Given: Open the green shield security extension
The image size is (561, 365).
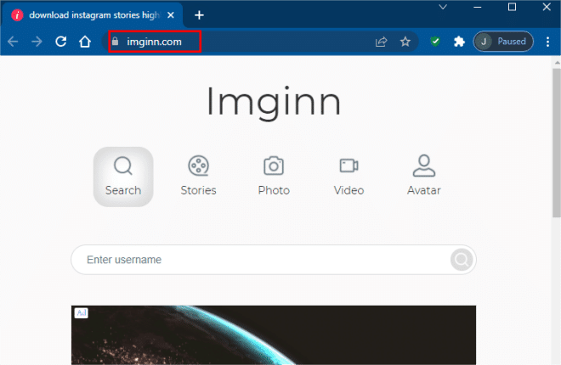Looking at the screenshot, I should click(435, 42).
